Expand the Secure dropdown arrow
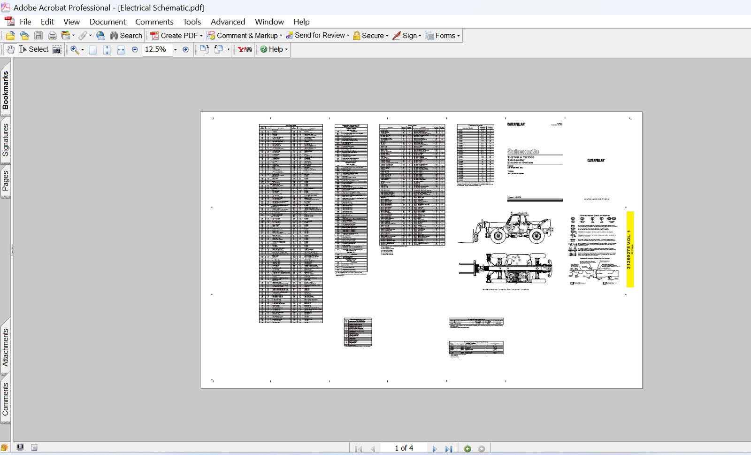The width and height of the screenshot is (751, 455). (x=387, y=36)
